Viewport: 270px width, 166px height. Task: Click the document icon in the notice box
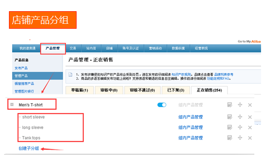pos(70,74)
